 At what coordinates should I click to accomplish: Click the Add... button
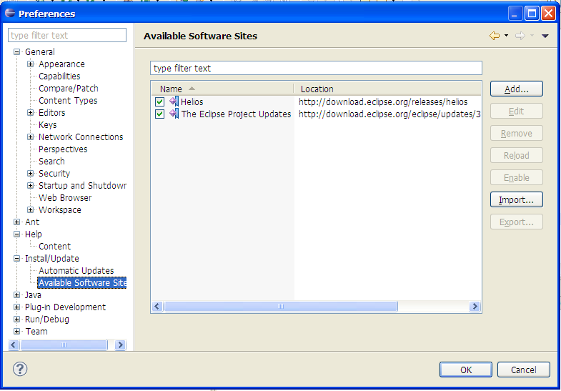[x=516, y=89]
